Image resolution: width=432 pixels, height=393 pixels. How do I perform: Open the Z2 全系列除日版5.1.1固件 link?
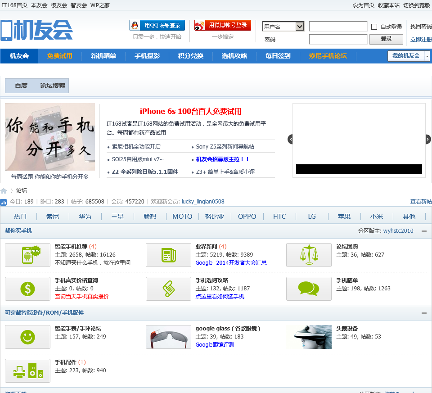point(145,172)
